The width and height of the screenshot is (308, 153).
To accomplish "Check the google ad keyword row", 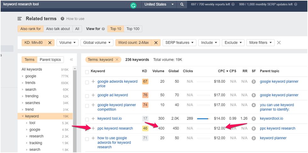I will 87,95.
